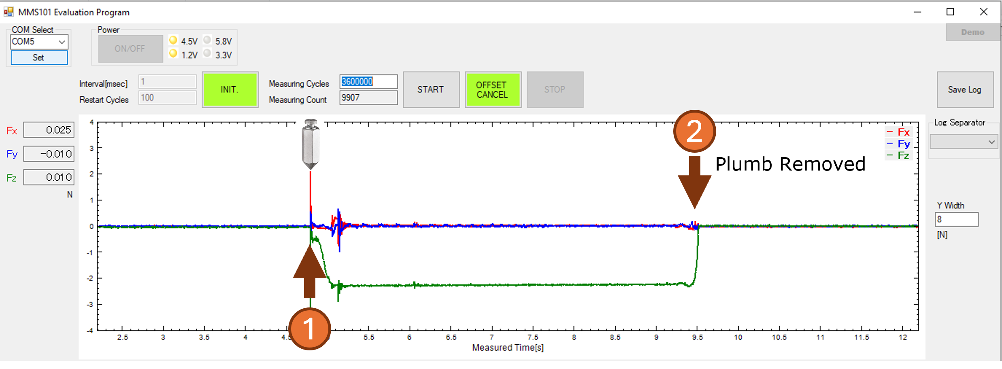Click the orange circle marker number 2

click(x=694, y=131)
